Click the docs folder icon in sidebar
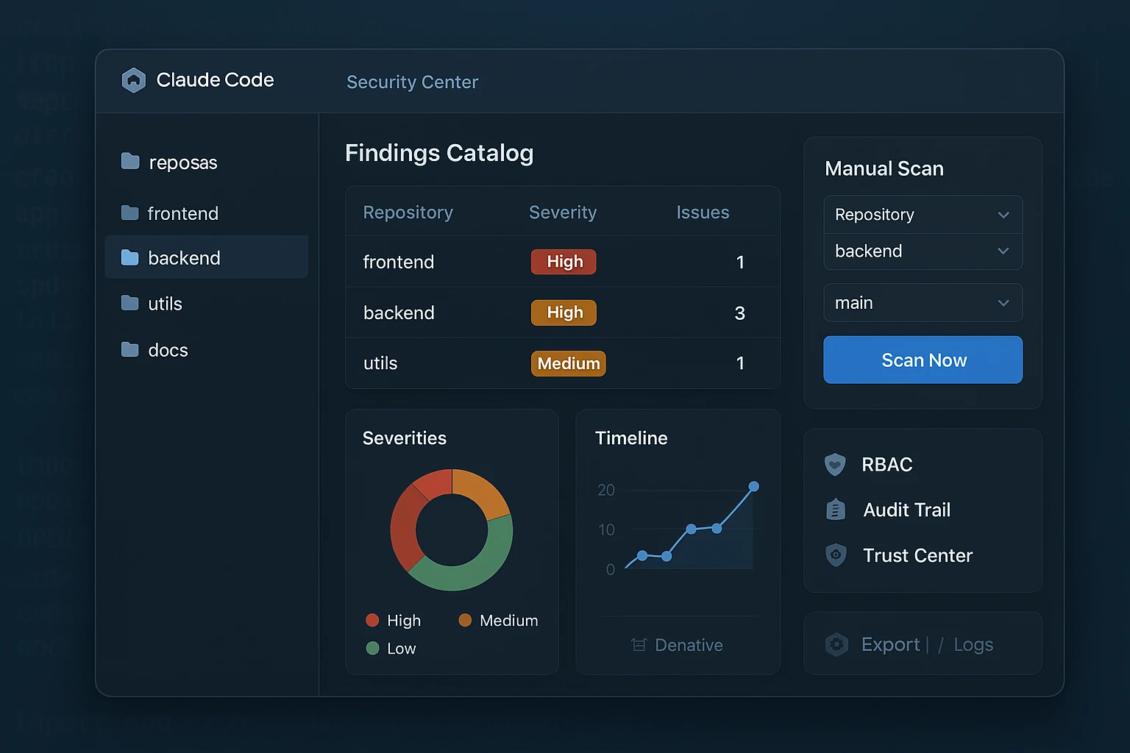 tap(129, 349)
